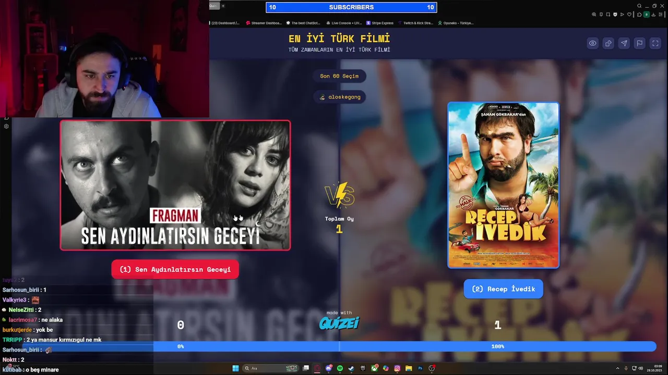Open Instagram from the taskbar
This screenshot has height=375, width=668.
click(397, 368)
